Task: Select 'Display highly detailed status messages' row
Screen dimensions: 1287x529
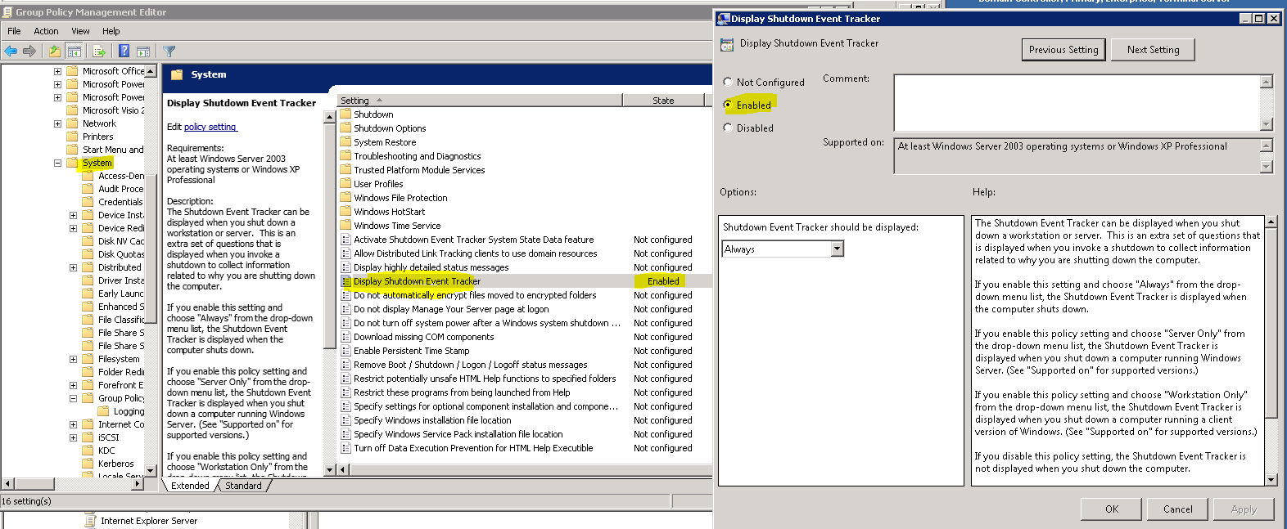Action: [x=524, y=267]
